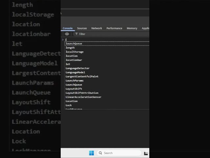Click the console prompt chevron arrow
The width and height of the screenshot is (210, 158).
[63, 39]
